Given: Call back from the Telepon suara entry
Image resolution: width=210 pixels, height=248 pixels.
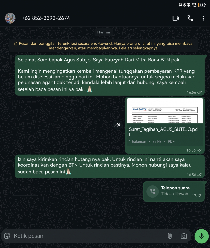Looking at the screenshot, I should (174, 191).
